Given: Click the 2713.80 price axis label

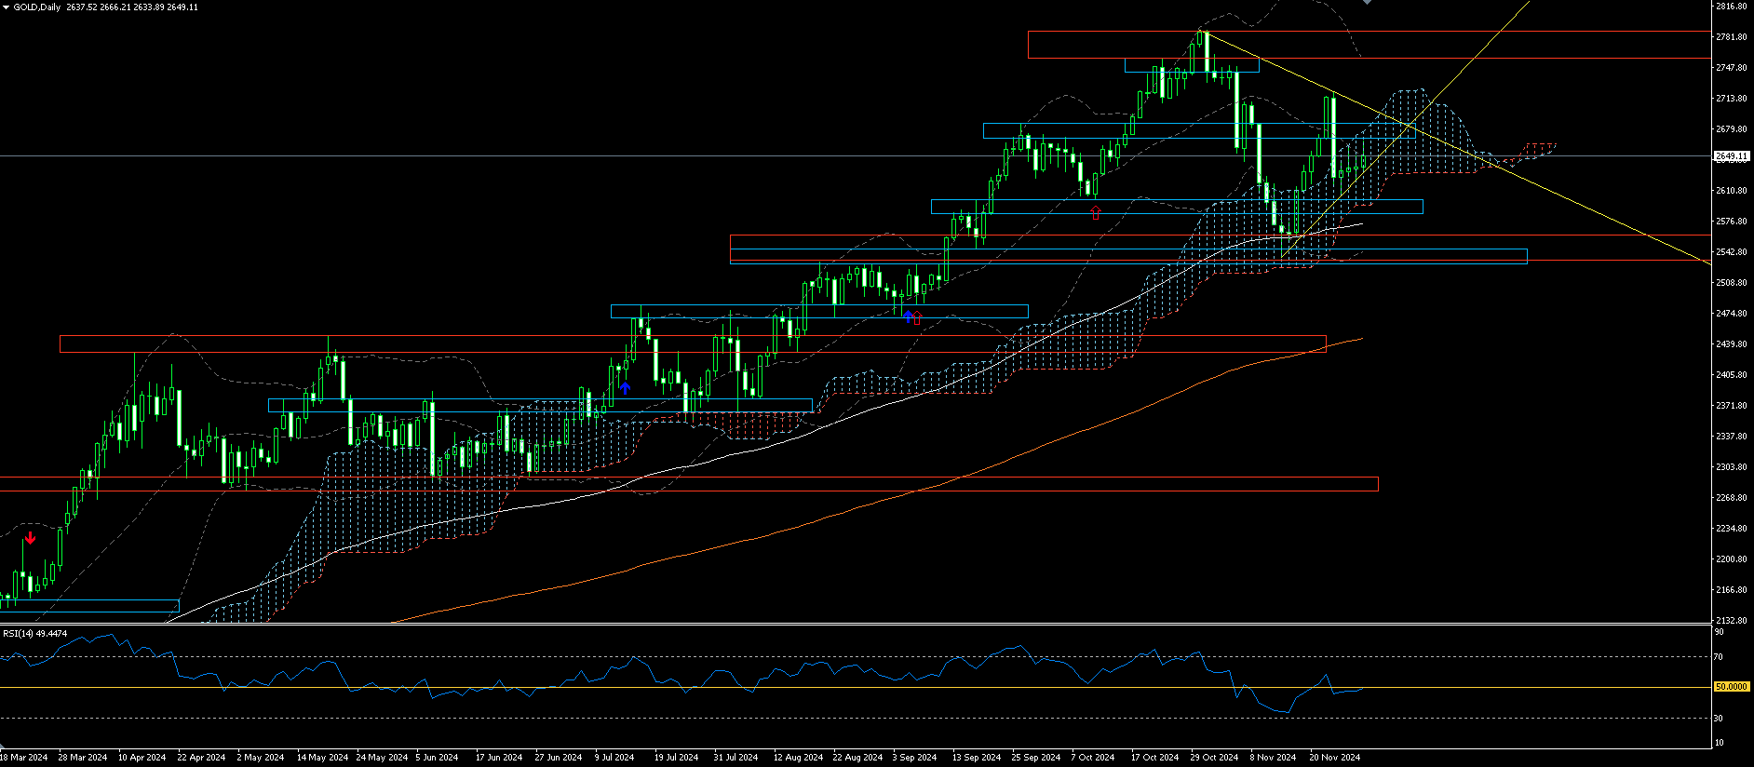Looking at the screenshot, I should coord(1731,99).
